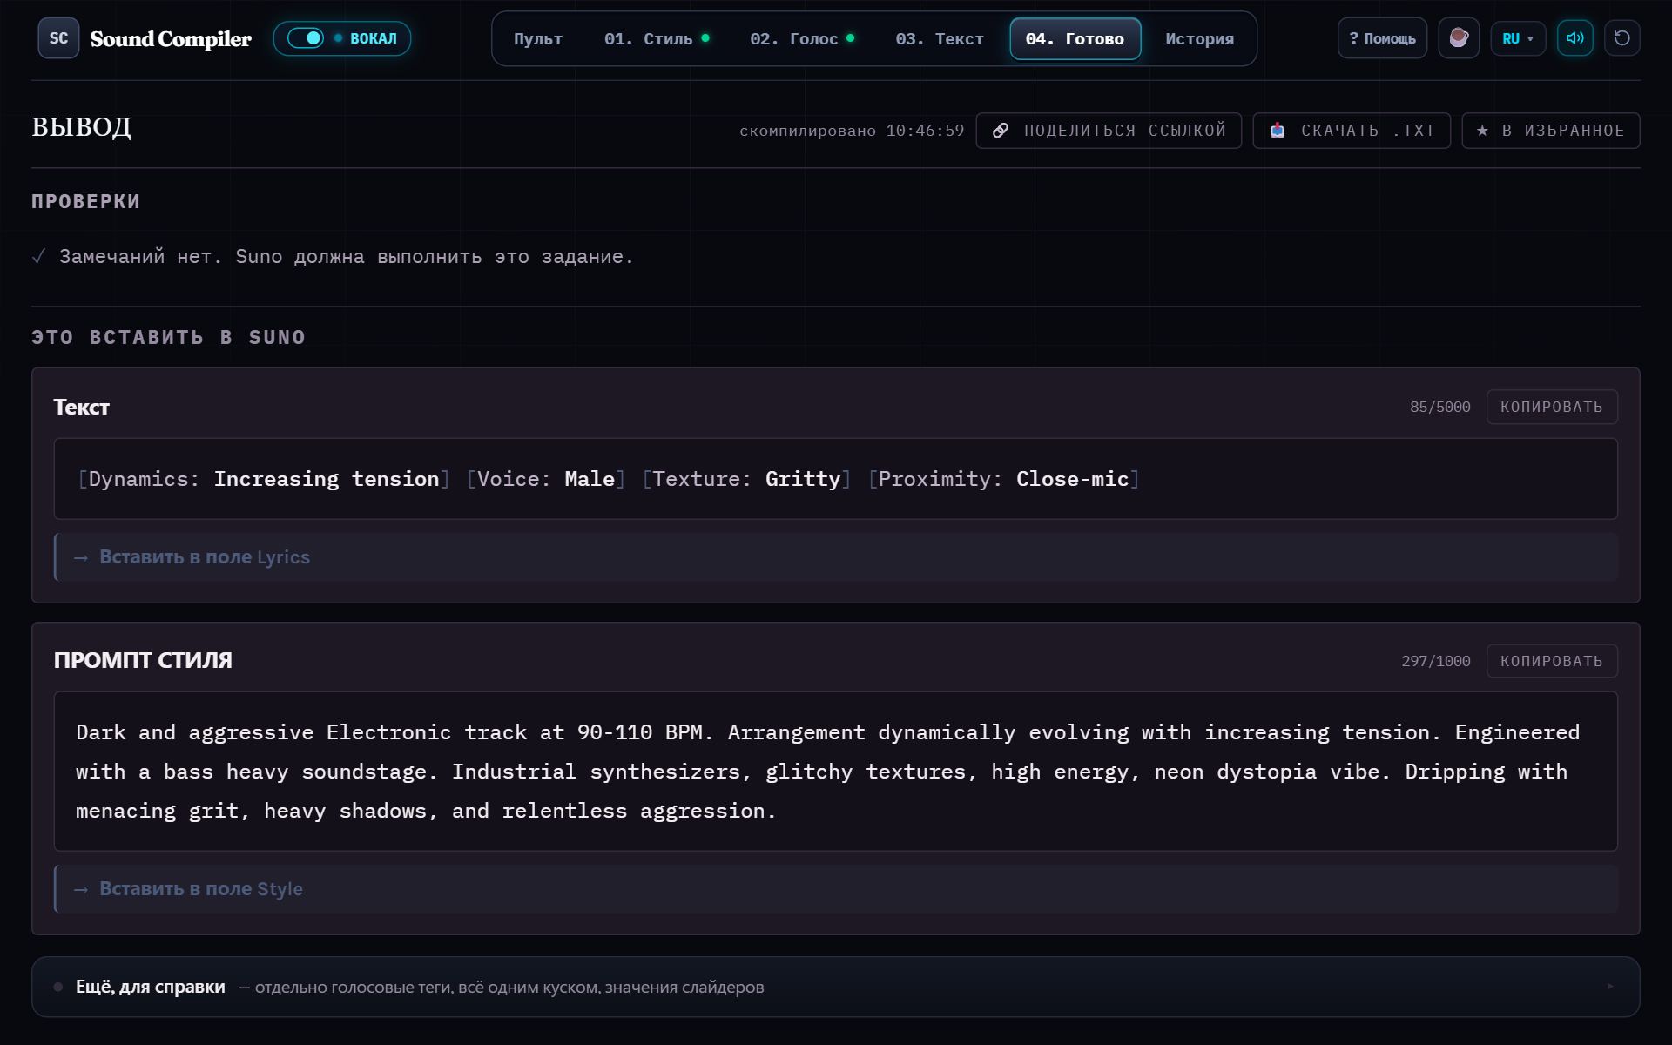Copy the Промпт стиля block
This screenshot has height=1045, width=1672.
pyautogui.click(x=1552, y=661)
